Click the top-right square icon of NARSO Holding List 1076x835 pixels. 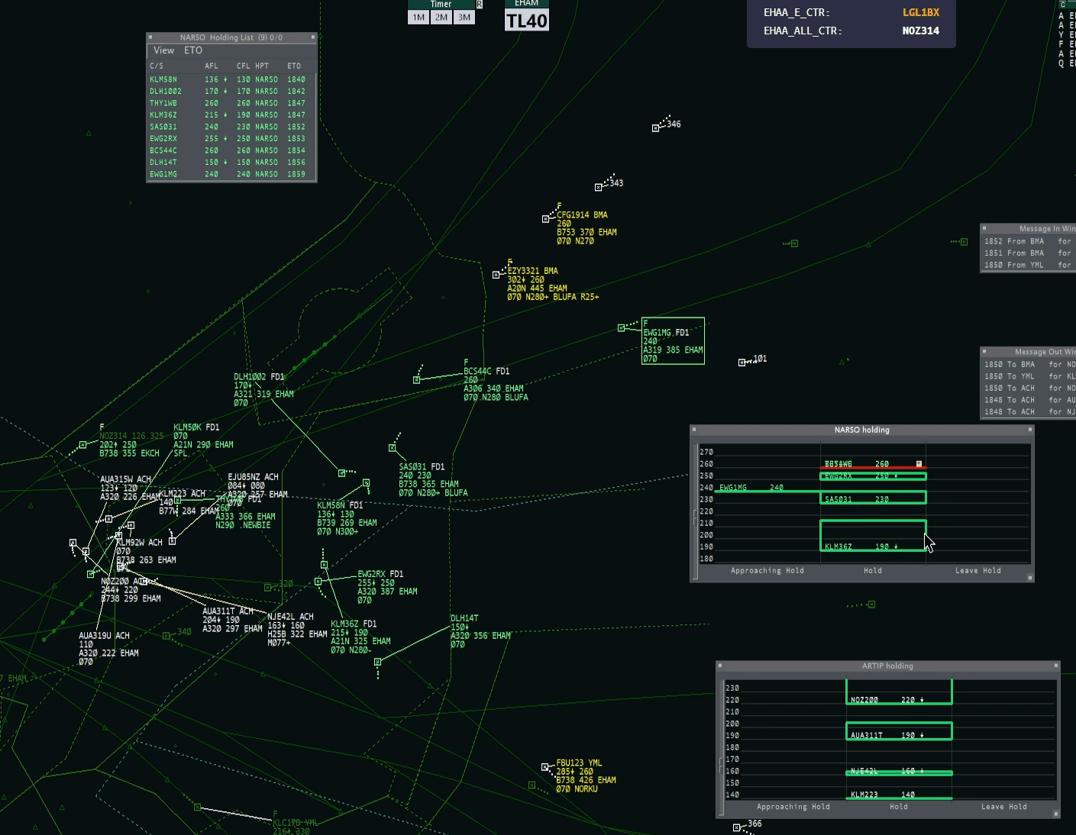(x=313, y=37)
